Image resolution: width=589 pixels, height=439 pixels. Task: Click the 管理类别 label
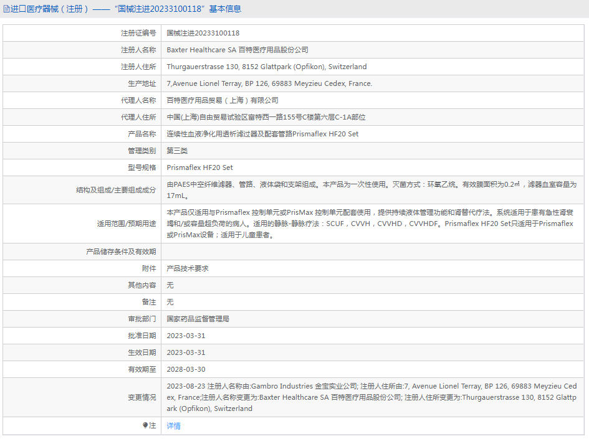[142, 151]
